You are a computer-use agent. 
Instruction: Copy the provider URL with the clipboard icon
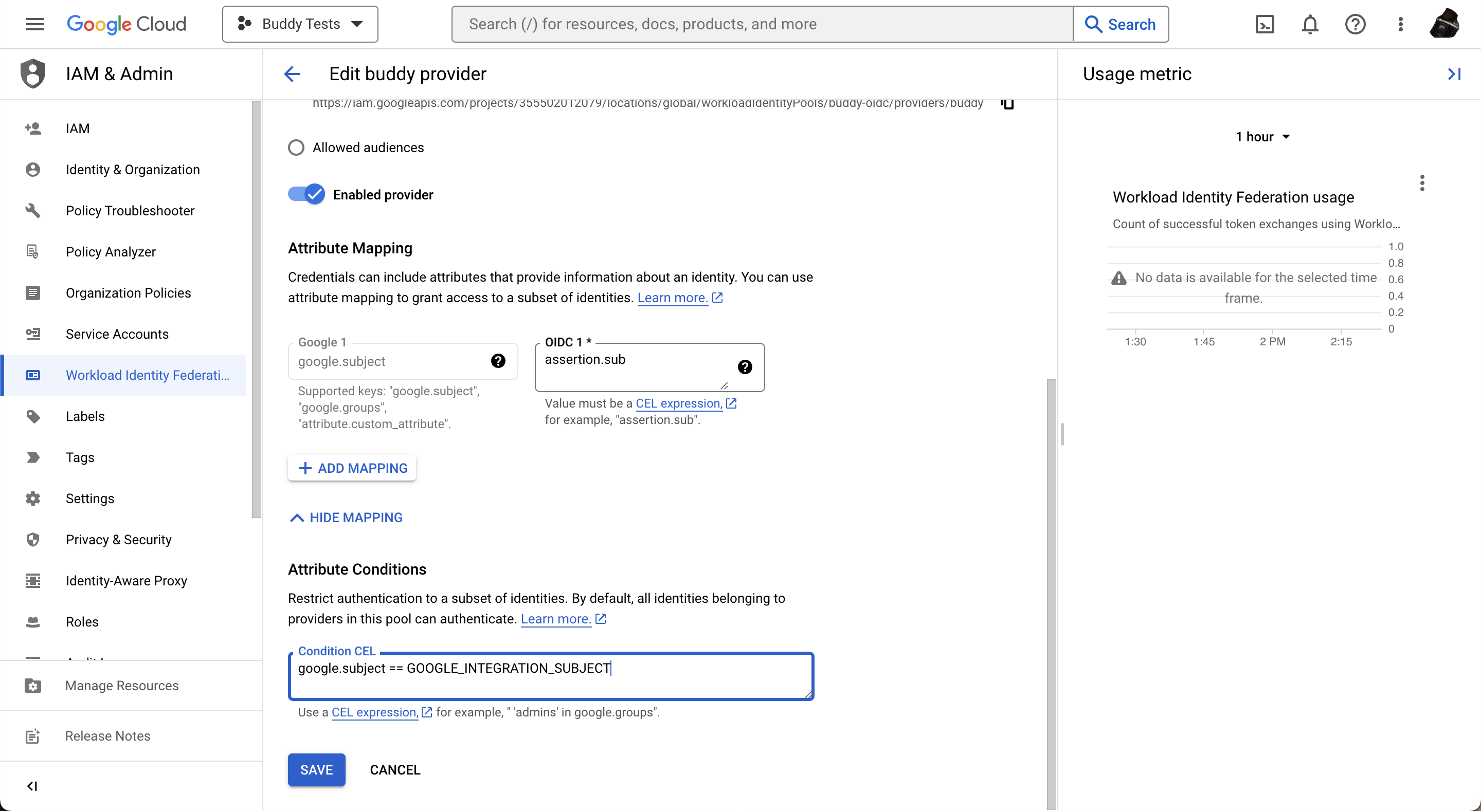(x=1007, y=103)
